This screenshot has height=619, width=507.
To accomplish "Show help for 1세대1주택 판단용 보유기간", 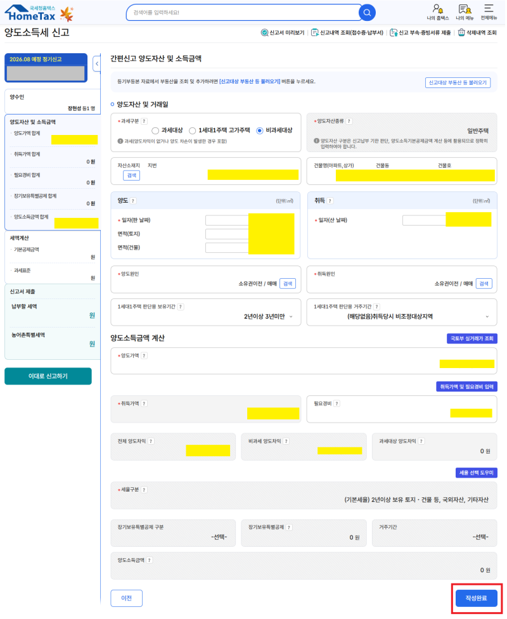I will click(x=181, y=307).
